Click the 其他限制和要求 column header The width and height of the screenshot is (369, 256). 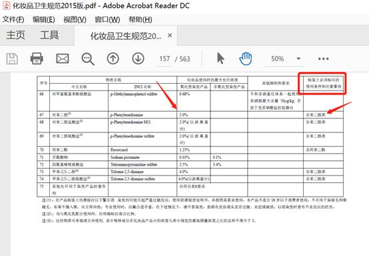[276, 83]
